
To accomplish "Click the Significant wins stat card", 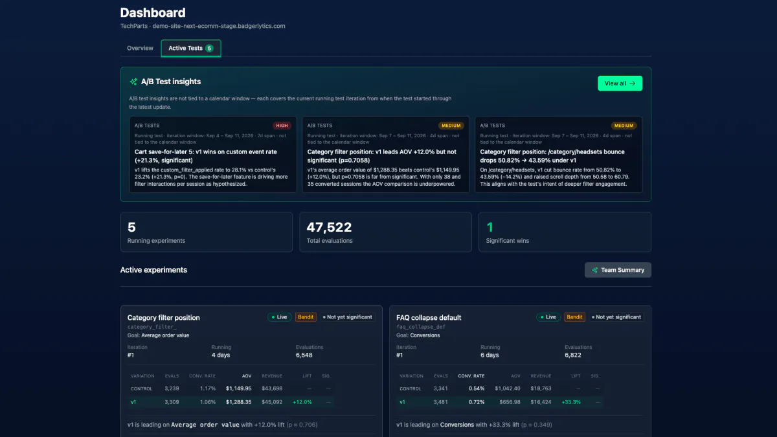I will coord(565,232).
